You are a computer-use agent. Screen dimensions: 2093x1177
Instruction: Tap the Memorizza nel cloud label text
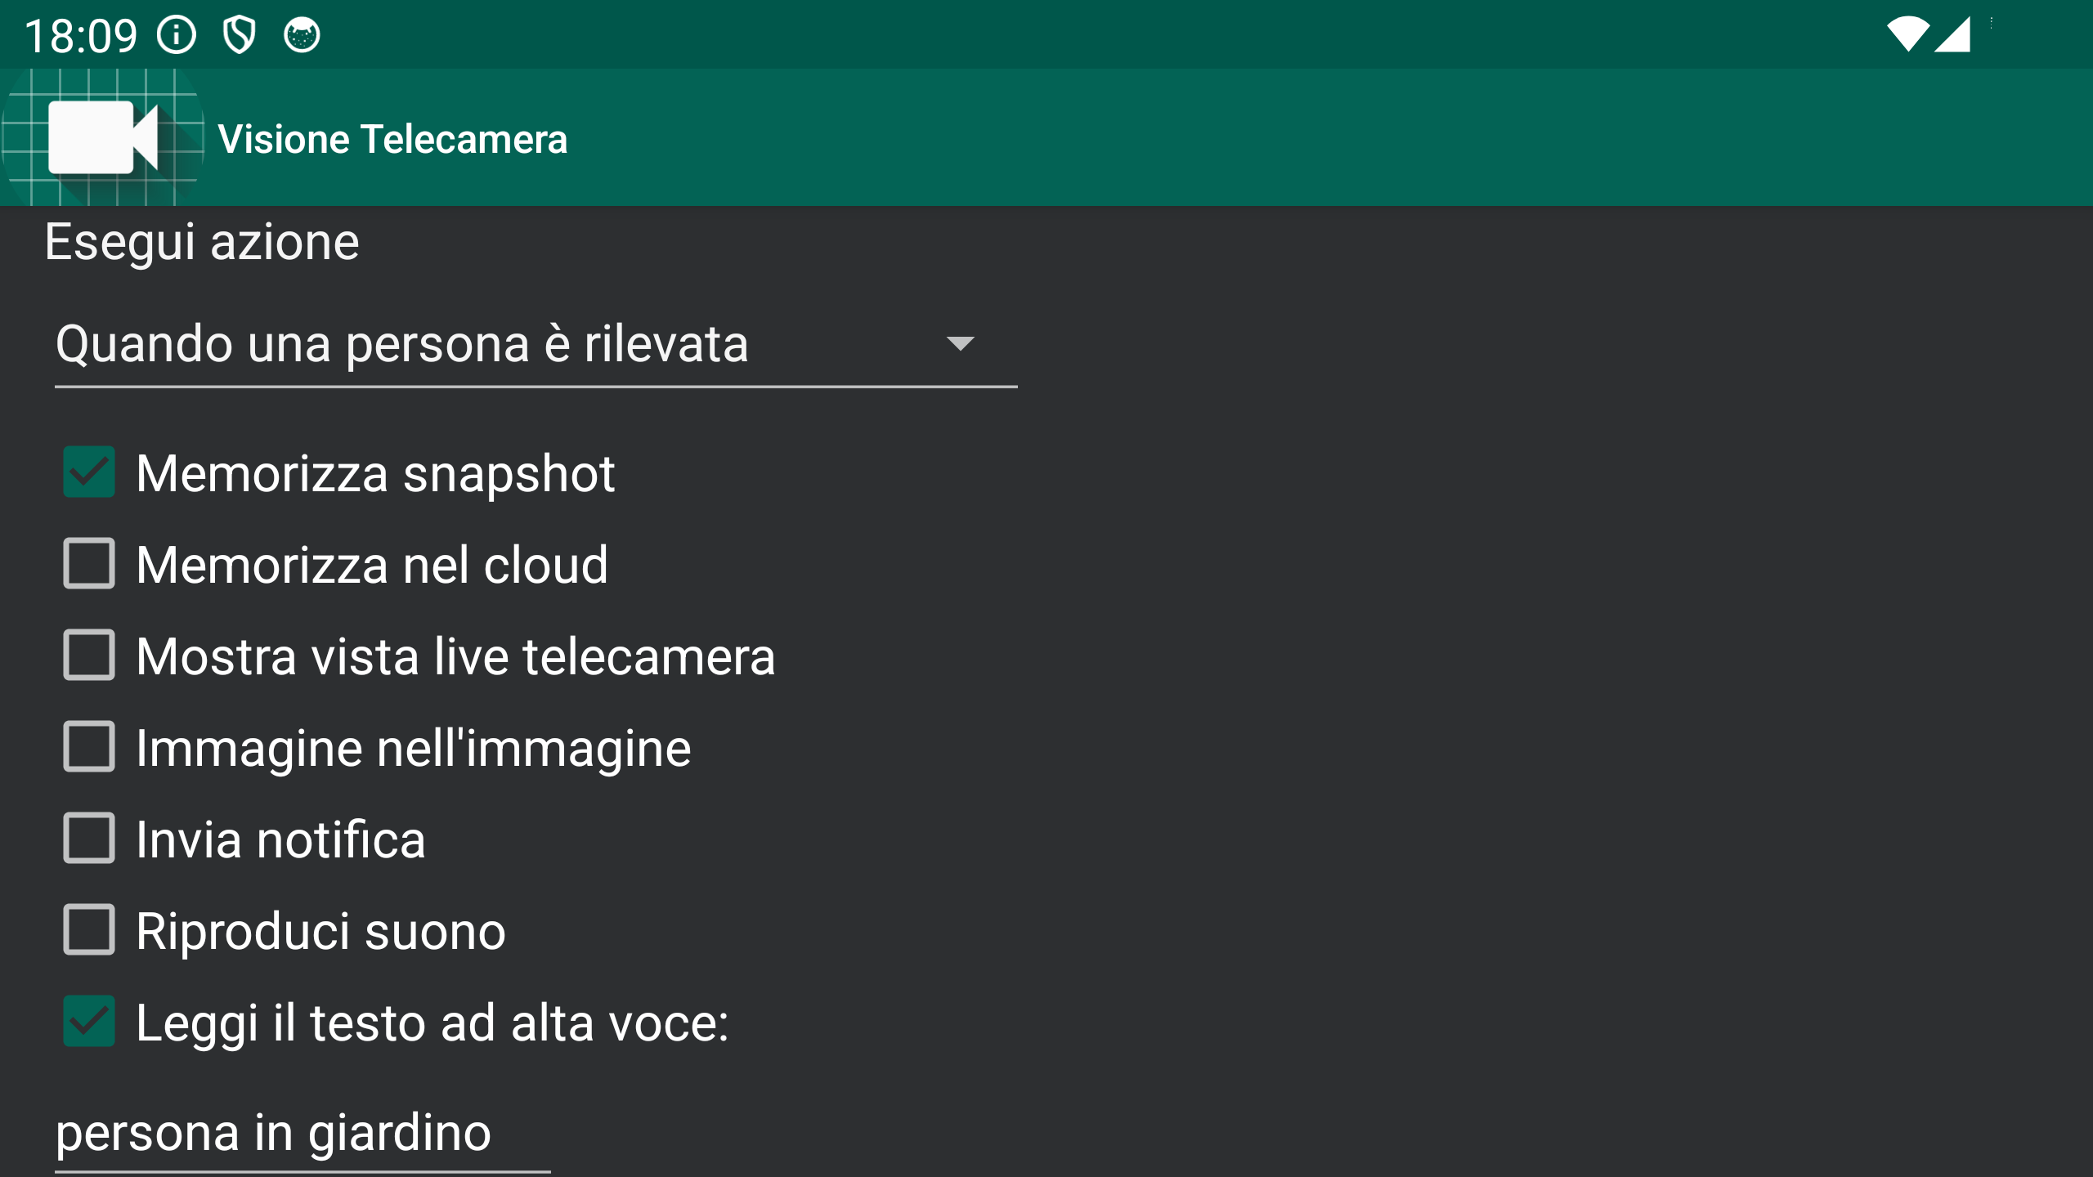point(372,565)
